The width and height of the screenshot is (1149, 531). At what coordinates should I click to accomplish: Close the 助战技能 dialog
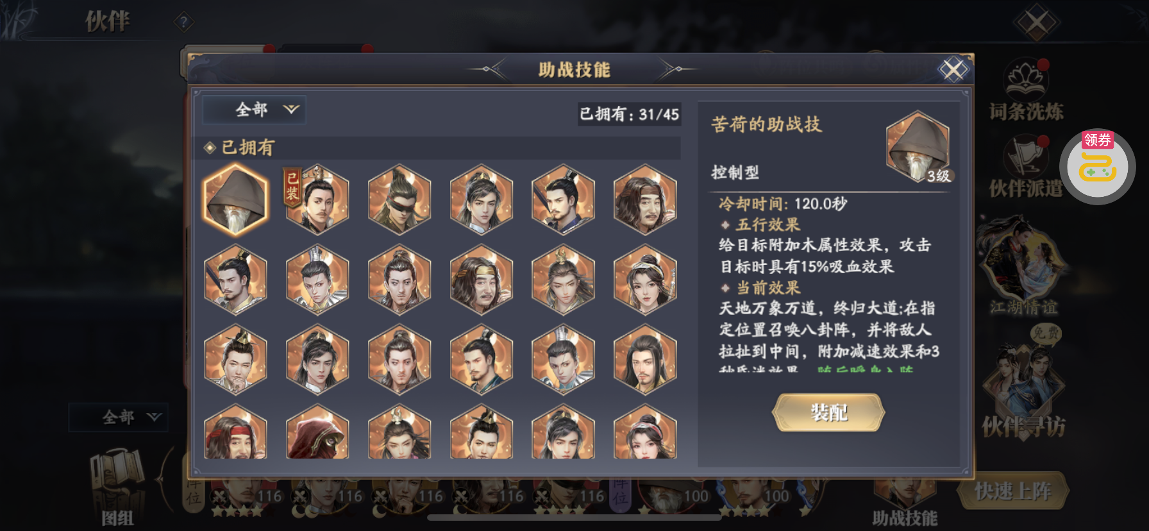953,69
